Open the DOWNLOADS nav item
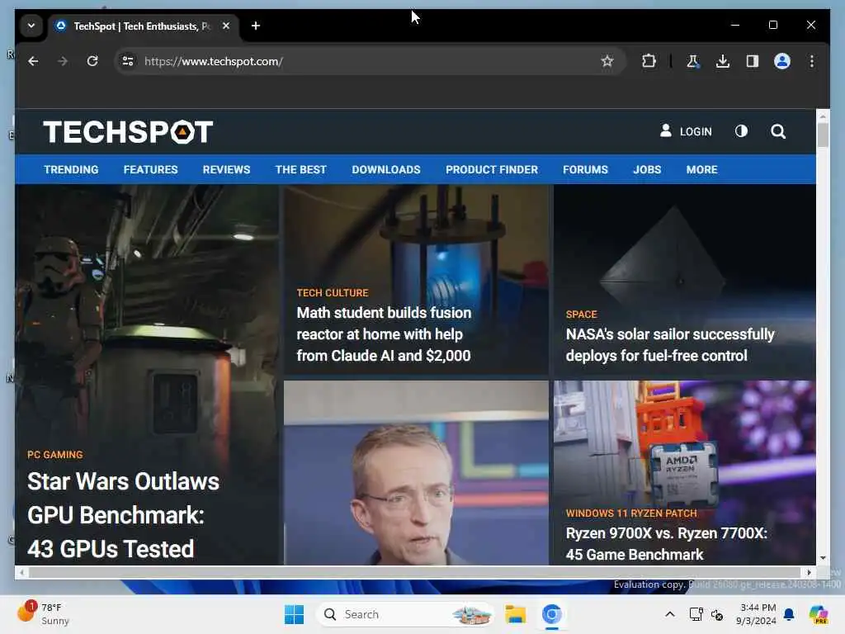This screenshot has height=634, width=845. [386, 170]
